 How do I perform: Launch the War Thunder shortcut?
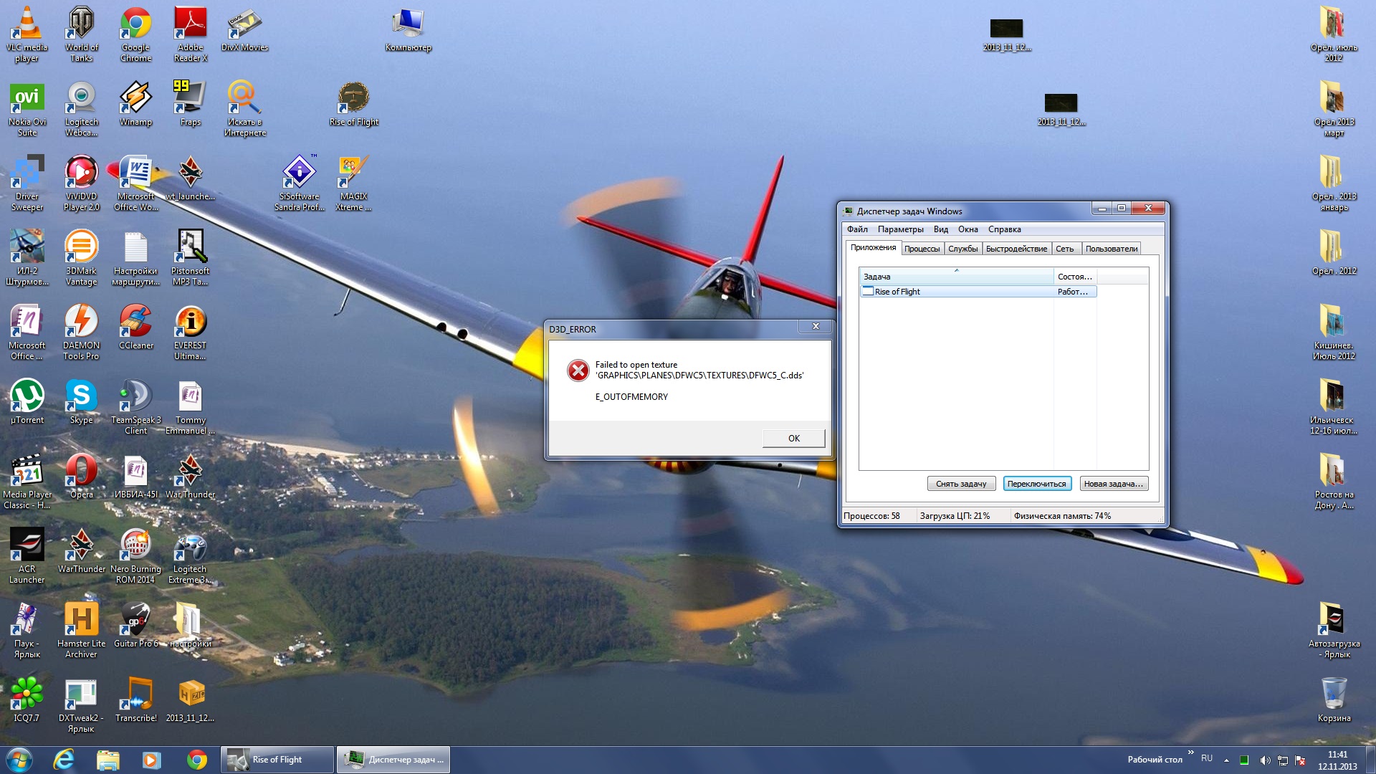click(x=190, y=470)
